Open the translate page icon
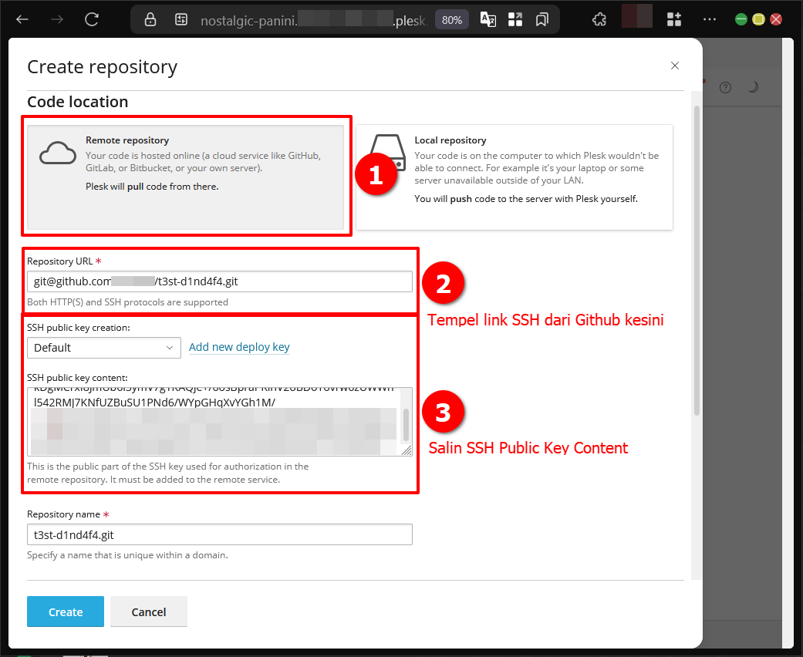 pos(488,20)
